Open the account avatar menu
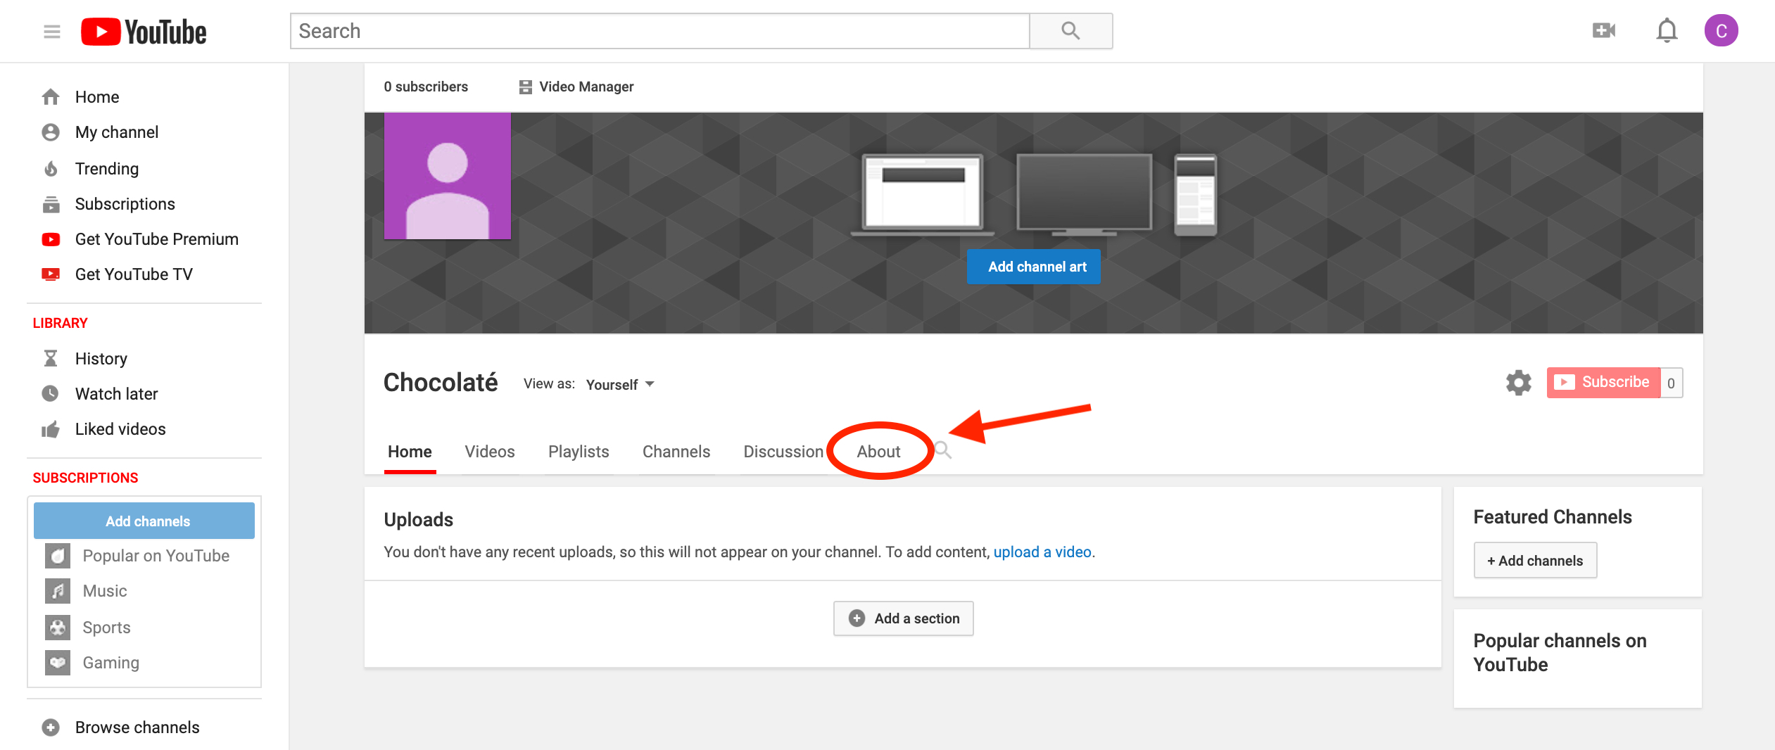Image resolution: width=1775 pixels, height=750 pixels. tap(1721, 31)
